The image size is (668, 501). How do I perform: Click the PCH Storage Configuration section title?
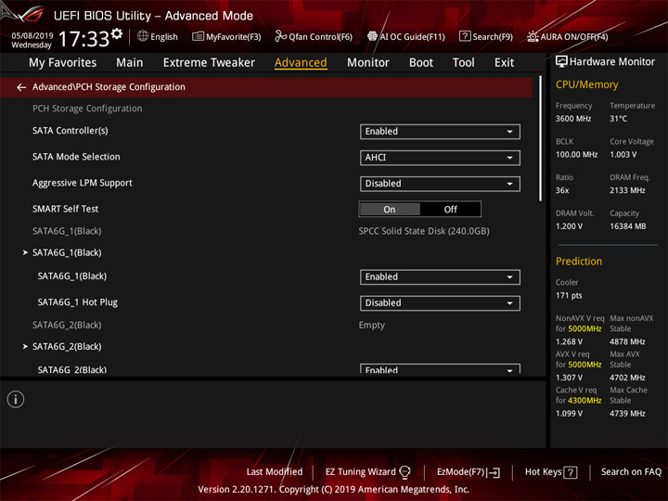[87, 109]
